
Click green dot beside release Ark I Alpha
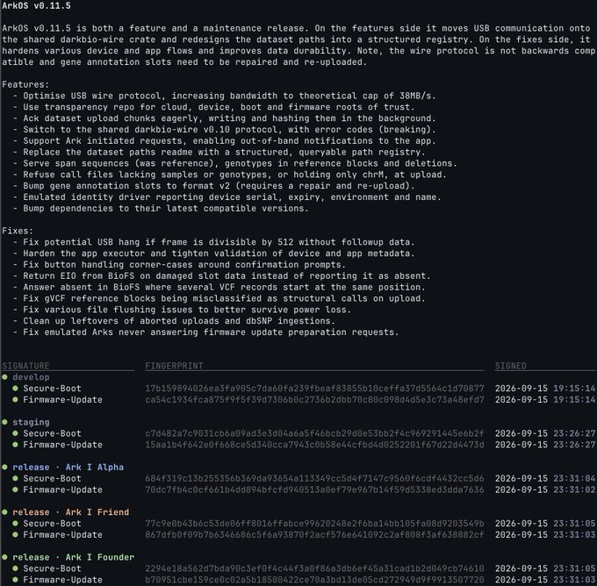[x=4, y=467]
